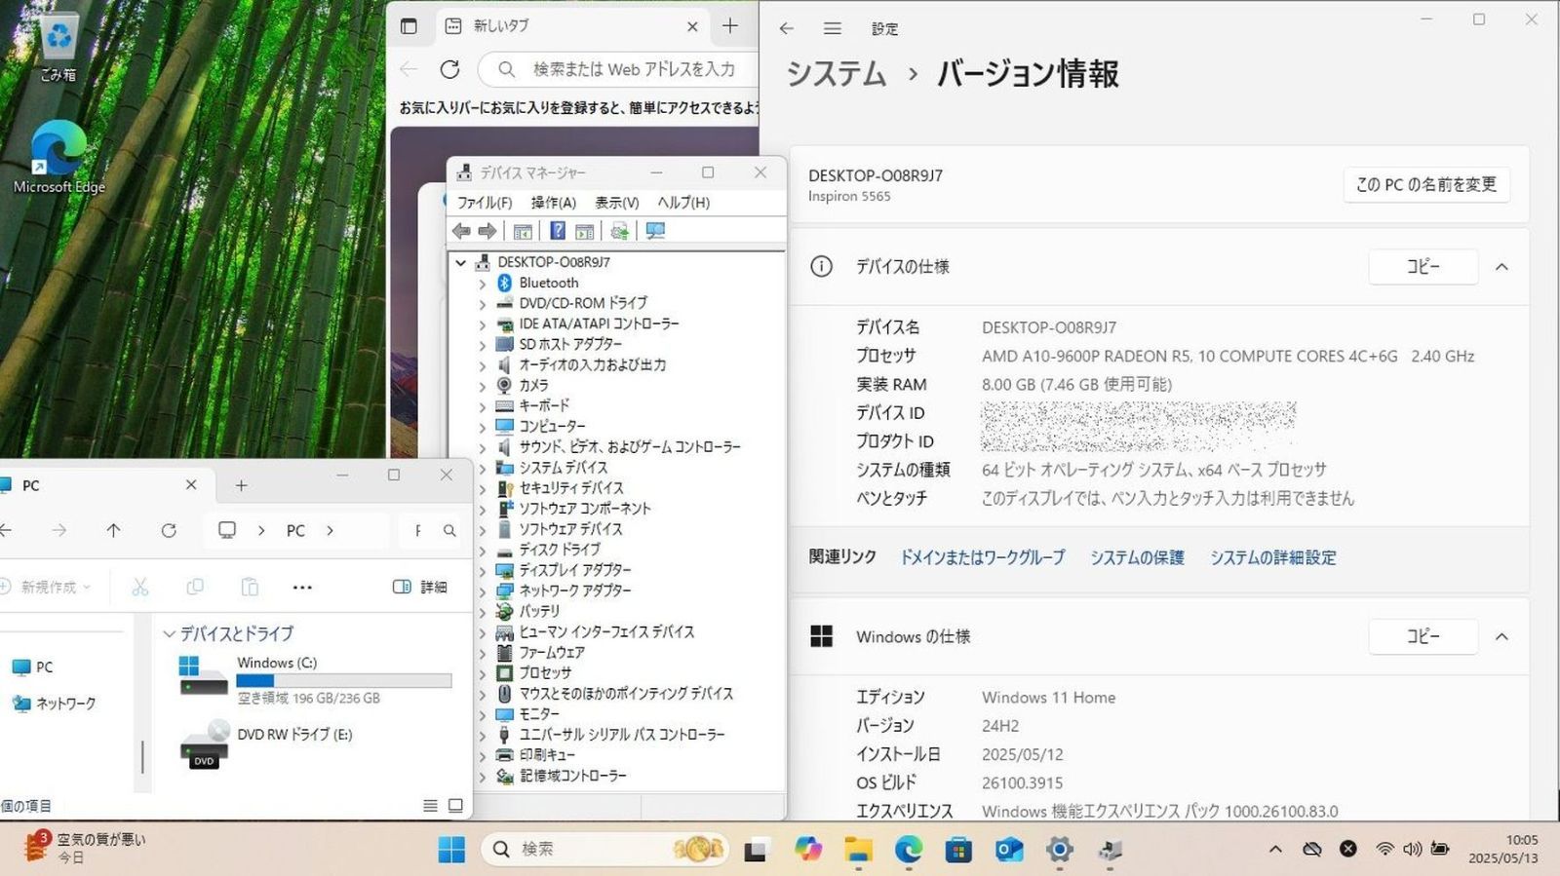The height and width of the screenshot is (876, 1560).
Task: Open Copilot icon on taskbar
Action: coord(807,850)
